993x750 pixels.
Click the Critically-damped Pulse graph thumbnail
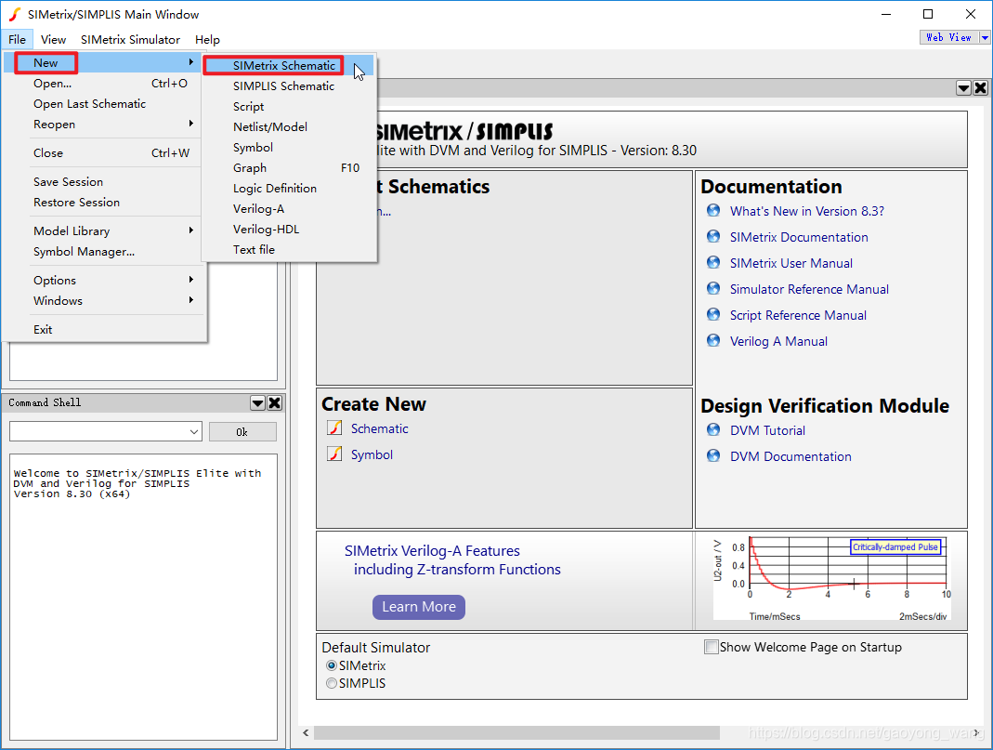831,579
